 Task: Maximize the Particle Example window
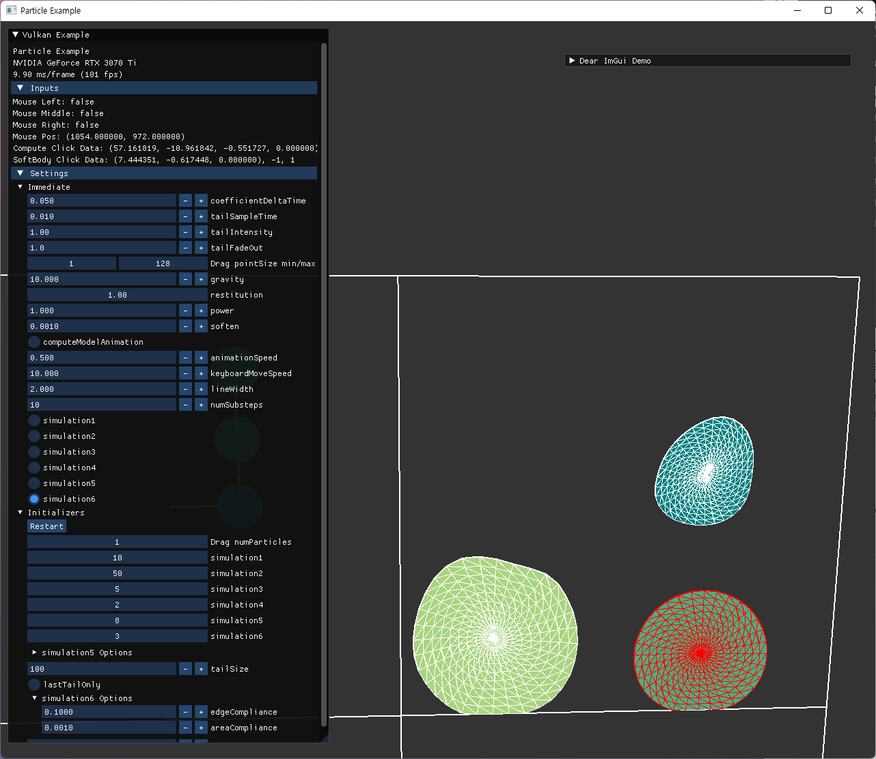[828, 10]
